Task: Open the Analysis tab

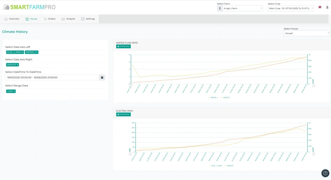Action: 68,19
